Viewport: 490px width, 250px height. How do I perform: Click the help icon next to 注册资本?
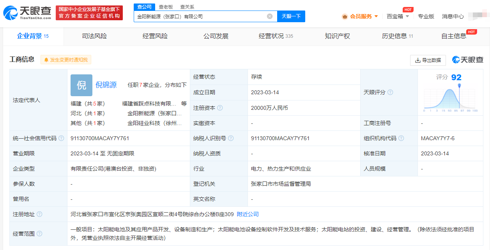pyautogui.click(x=220, y=108)
